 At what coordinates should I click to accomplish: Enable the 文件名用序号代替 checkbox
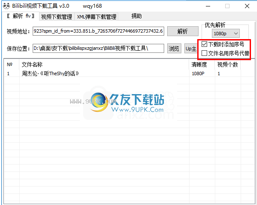[204, 53]
